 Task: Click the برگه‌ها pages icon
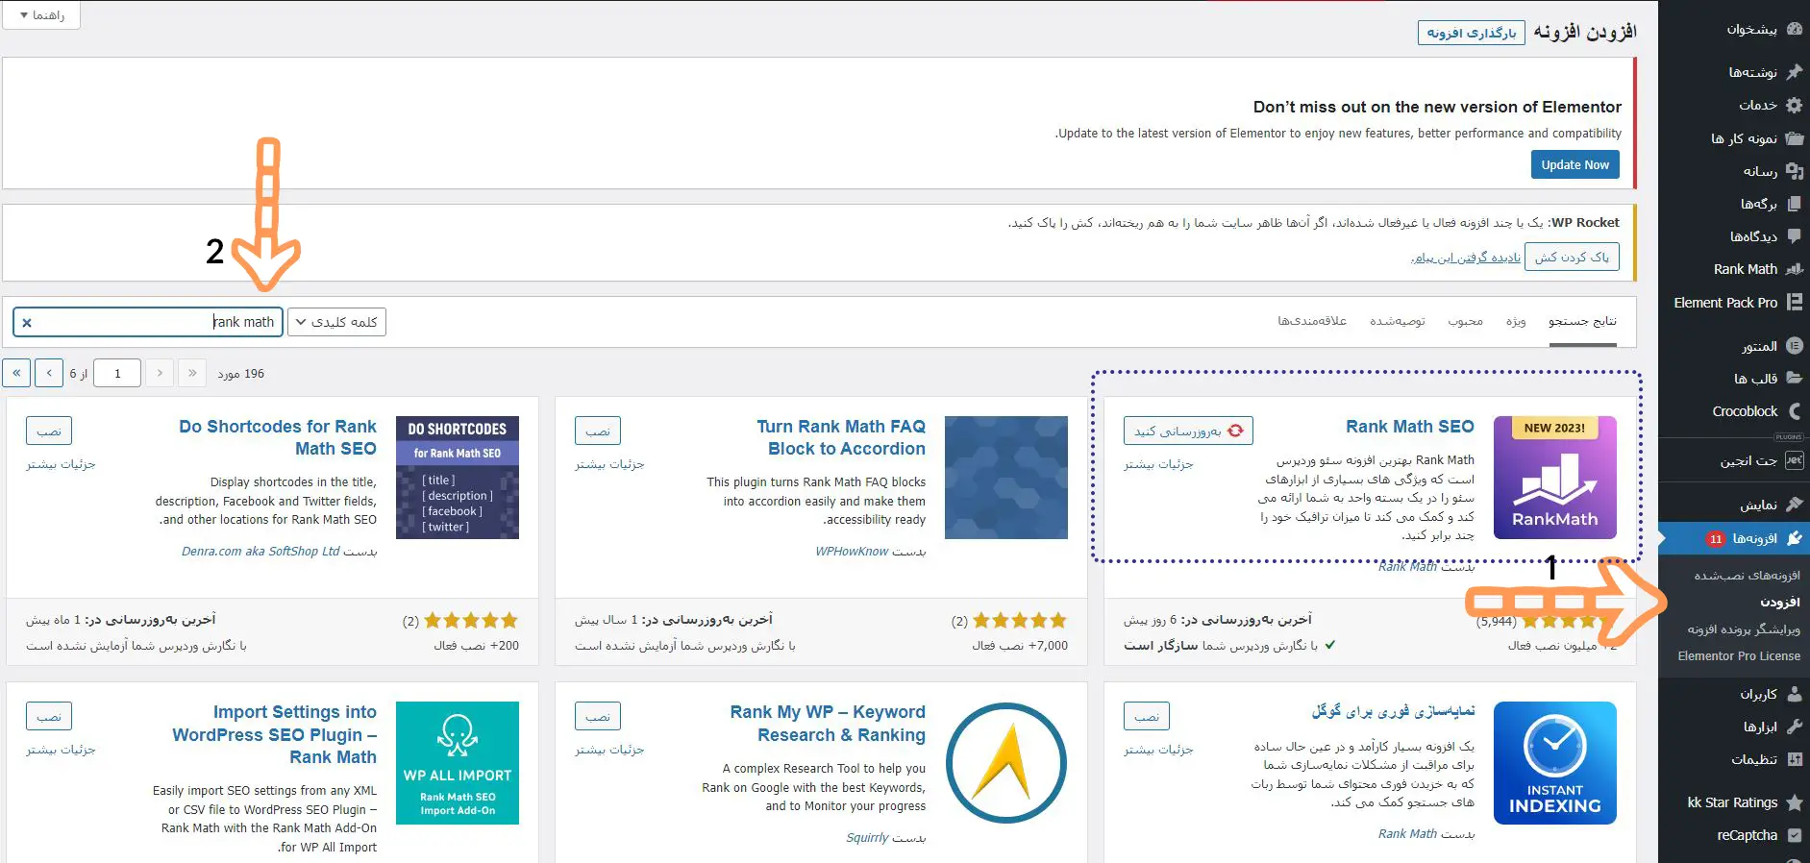tap(1794, 204)
